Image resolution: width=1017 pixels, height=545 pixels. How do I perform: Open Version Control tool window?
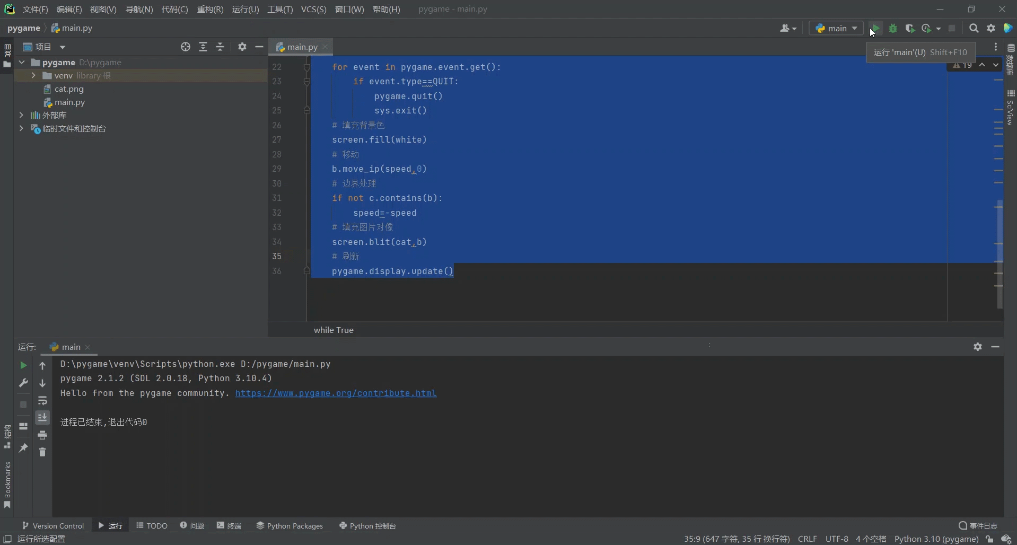(53, 525)
